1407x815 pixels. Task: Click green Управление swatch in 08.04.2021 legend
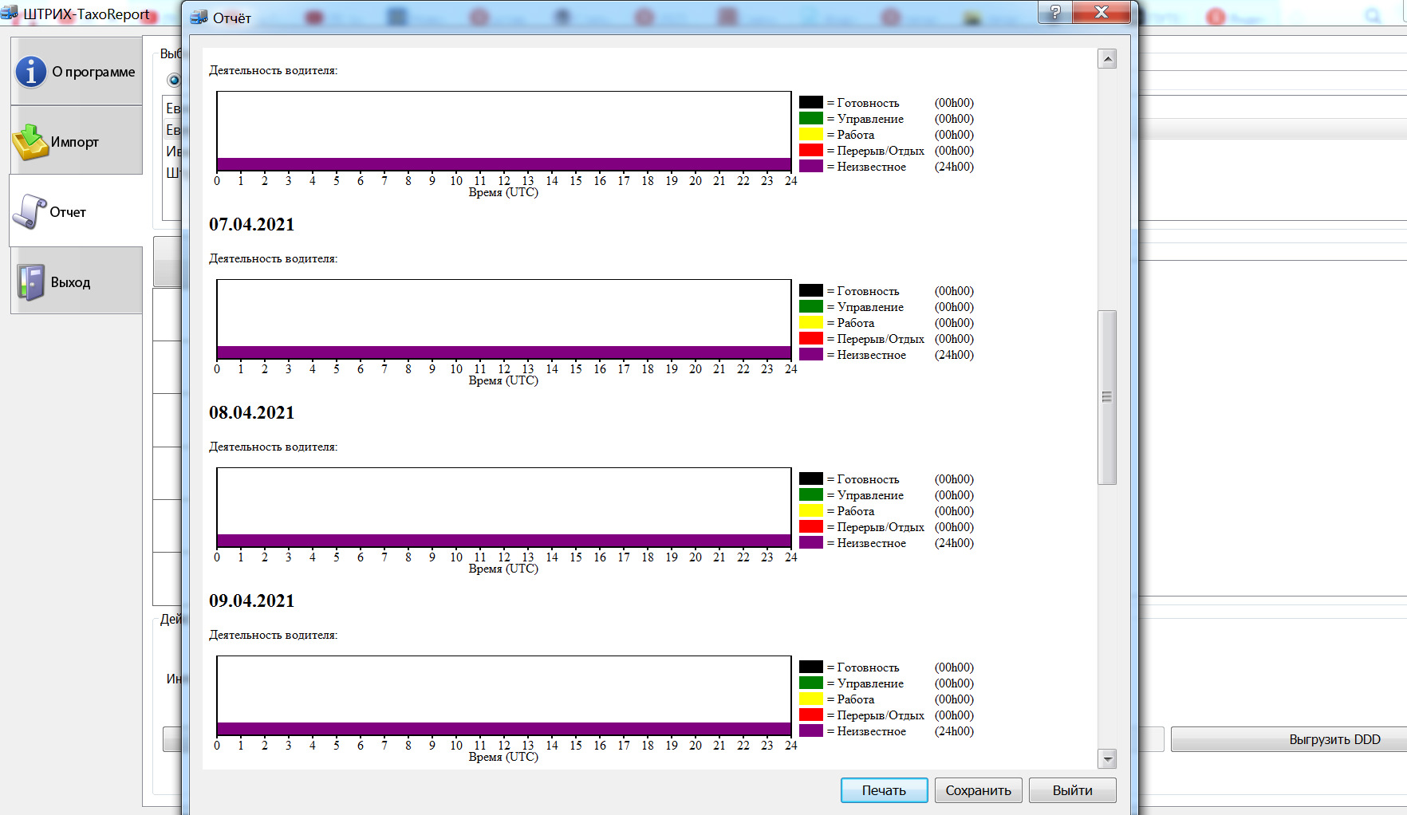click(811, 494)
